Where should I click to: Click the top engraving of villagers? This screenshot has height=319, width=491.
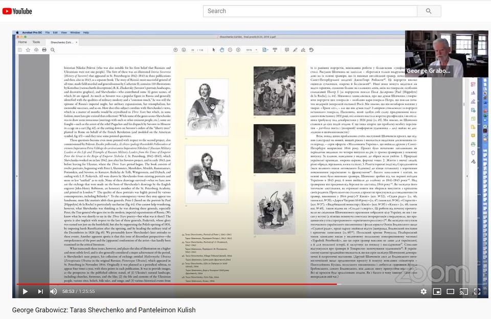pyautogui.click(x=274, y=91)
